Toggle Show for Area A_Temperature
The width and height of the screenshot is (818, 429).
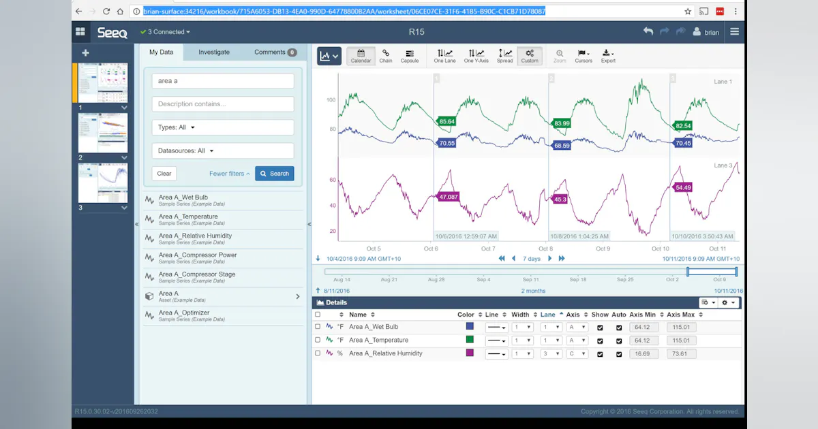pos(600,340)
